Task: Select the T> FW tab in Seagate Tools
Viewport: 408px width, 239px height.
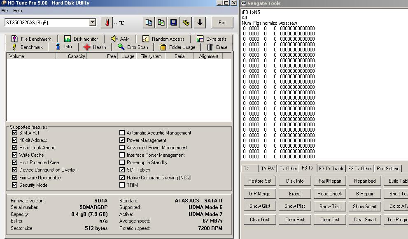Action: pyautogui.click(x=268, y=169)
